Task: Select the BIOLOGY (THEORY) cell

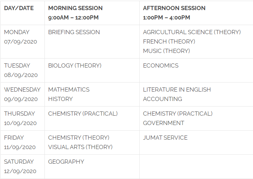Action: pos(92,70)
